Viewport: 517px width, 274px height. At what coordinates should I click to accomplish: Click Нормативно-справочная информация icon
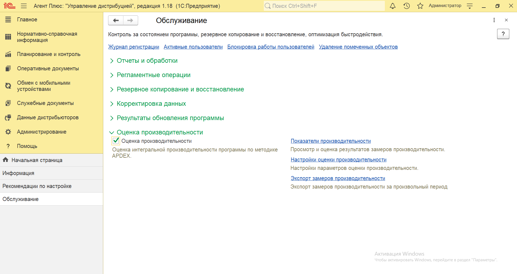point(8,37)
